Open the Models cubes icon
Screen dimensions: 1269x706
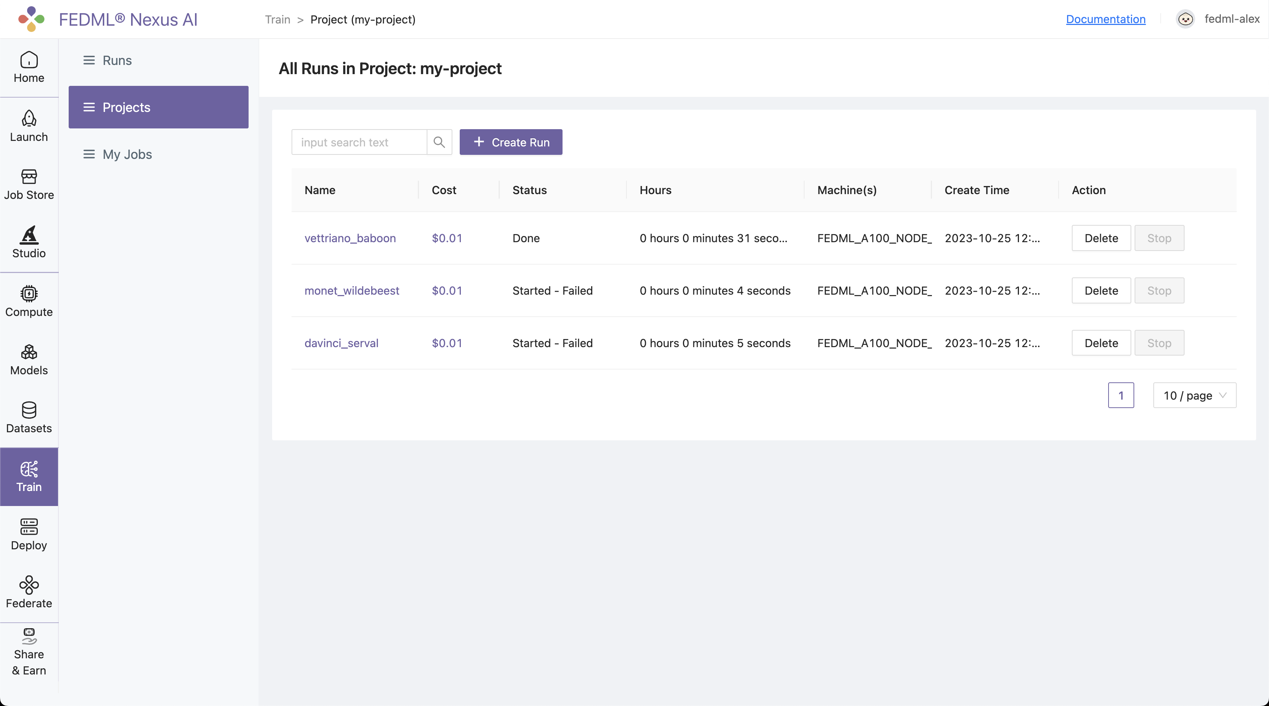(29, 352)
